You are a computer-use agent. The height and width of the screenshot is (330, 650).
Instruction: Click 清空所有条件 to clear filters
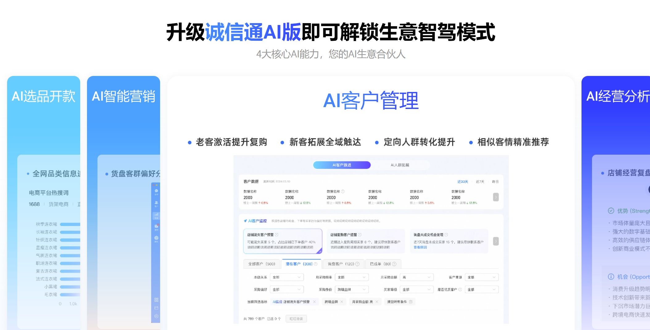400,302
